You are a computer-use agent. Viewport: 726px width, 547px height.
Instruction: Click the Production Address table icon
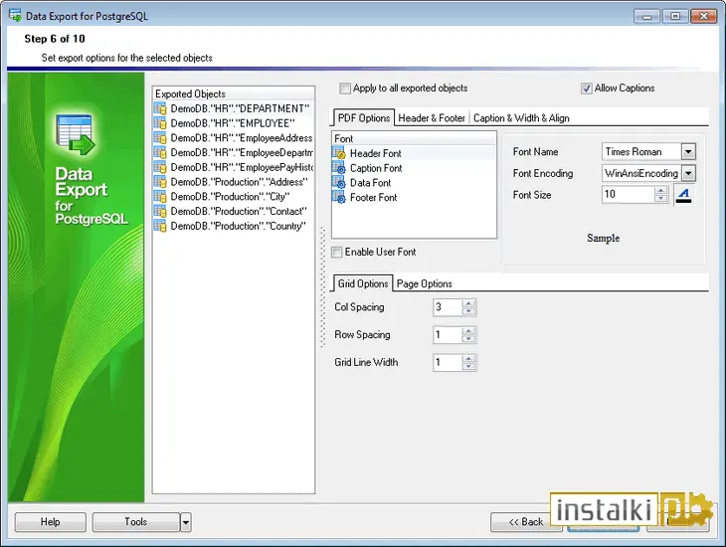[x=160, y=182]
